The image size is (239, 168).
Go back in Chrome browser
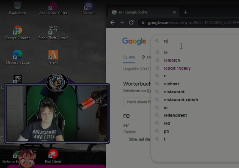pos(113,23)
